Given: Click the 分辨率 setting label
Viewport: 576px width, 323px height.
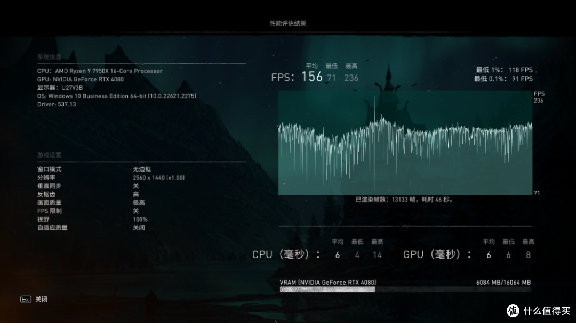Looking at the screenshot, I should point(46,178).
